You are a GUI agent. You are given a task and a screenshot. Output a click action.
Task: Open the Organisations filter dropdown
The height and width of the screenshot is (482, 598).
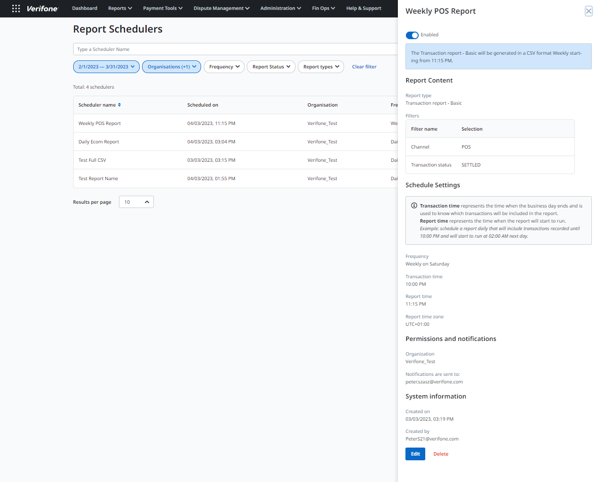(x=171, y=66)
